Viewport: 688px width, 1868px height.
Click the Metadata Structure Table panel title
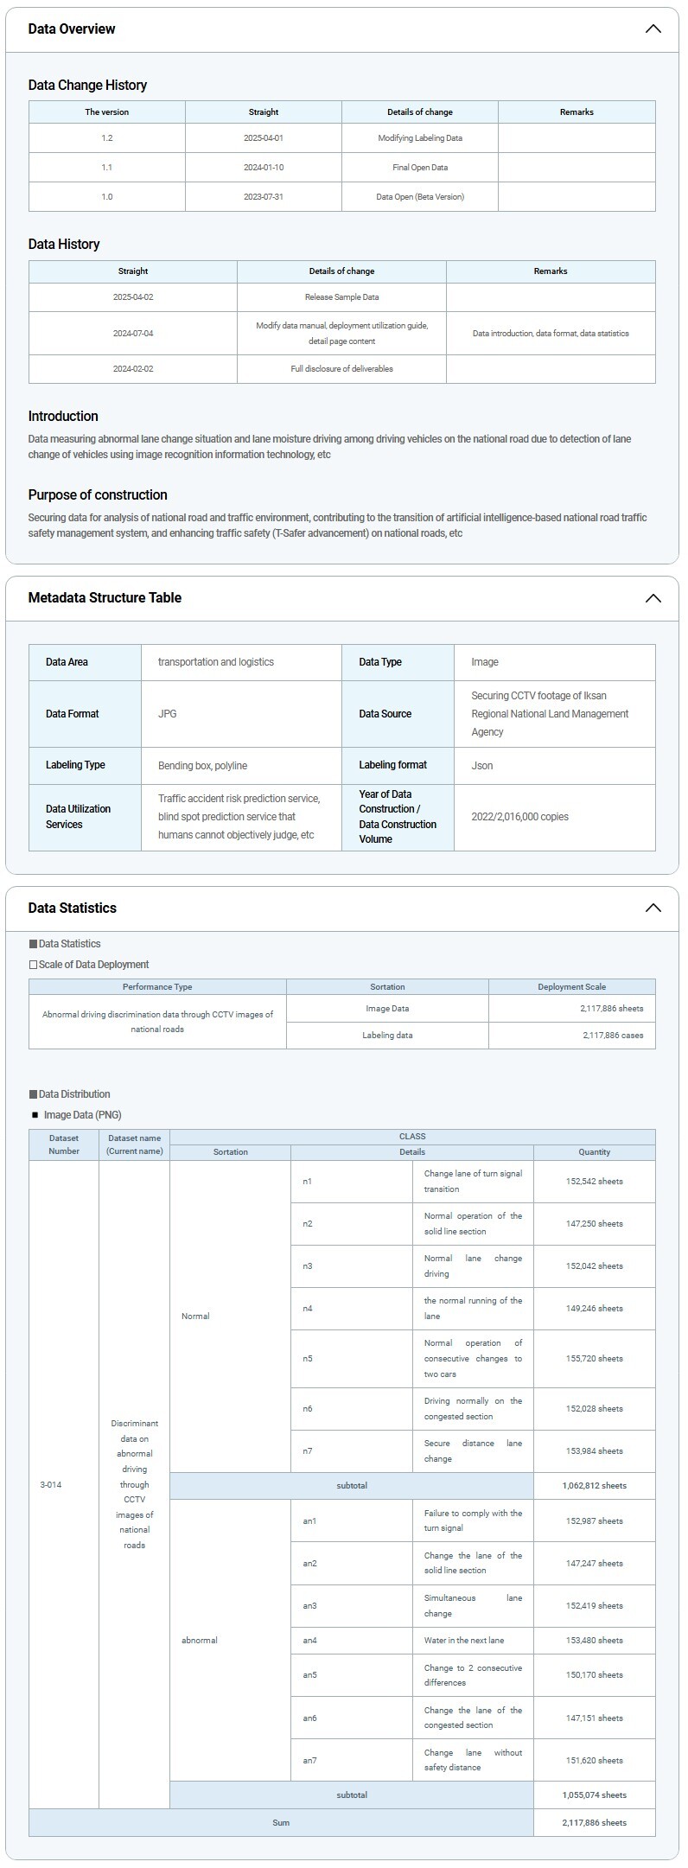(105, 598)
